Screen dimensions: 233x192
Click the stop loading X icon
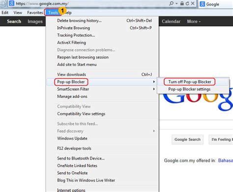193,3
